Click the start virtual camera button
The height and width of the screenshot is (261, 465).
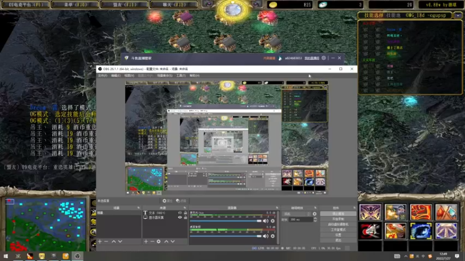coord(338,224)
